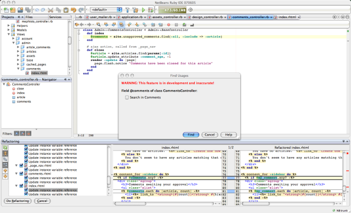Image resolution: width=351 pixels, height=213 pixels.
Task: Click Cancel in the Find Usages dialog
Action: (210, 134)
